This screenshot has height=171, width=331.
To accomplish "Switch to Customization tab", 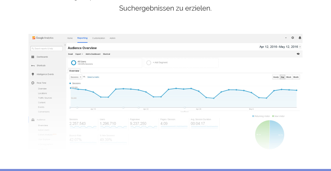I will (98, 38).
